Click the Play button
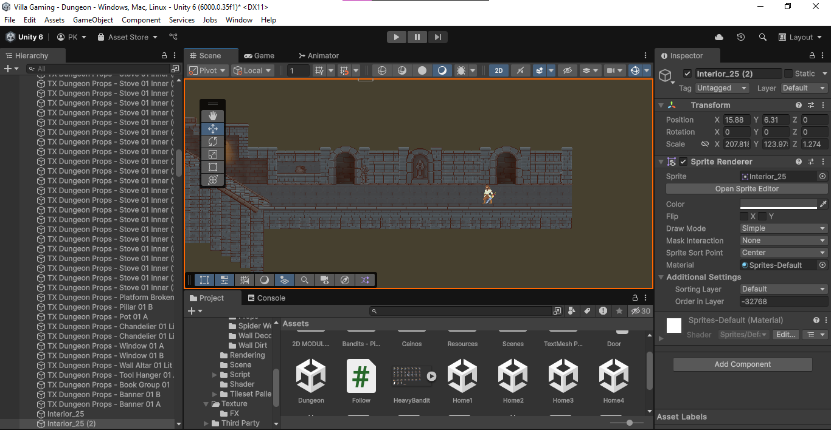 pos(397,37)
